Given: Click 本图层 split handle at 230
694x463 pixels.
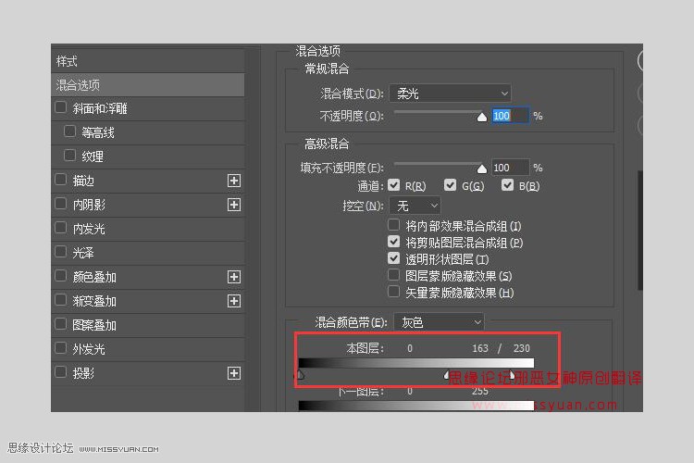Looking at the screenshot, I should (x=512, y=375).
